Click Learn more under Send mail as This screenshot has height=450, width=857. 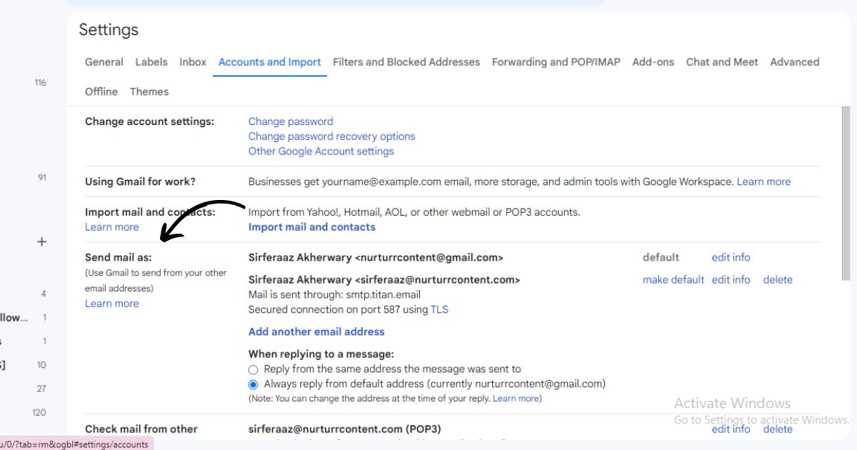[112, 304]
